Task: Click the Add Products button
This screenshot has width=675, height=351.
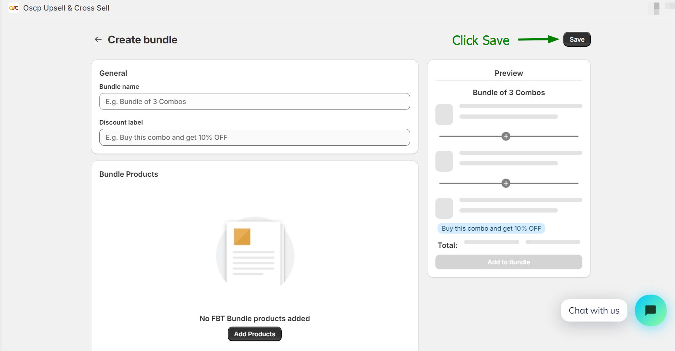Action: (254, 334)
